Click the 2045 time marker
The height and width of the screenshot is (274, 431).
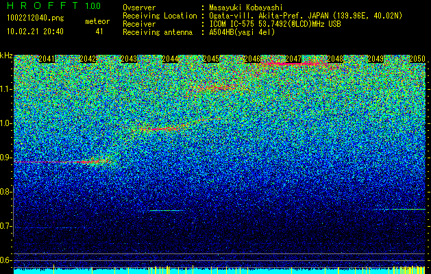coord(211,59)
